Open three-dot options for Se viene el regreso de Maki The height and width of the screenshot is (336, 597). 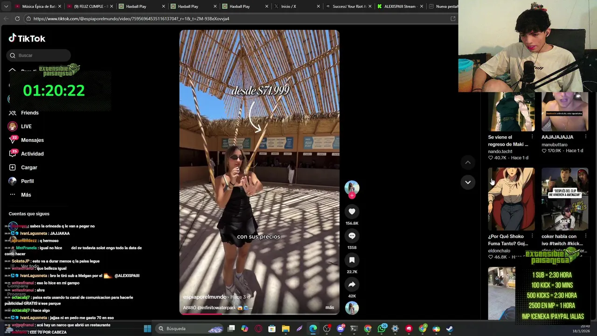coord(532,137)
